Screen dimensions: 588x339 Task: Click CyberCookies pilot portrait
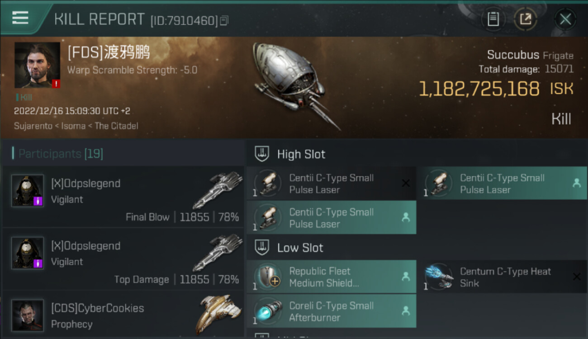tap(28, 315)
